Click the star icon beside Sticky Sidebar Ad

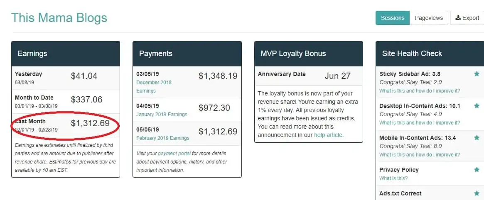pyautogui.click(x=477, y=74)
